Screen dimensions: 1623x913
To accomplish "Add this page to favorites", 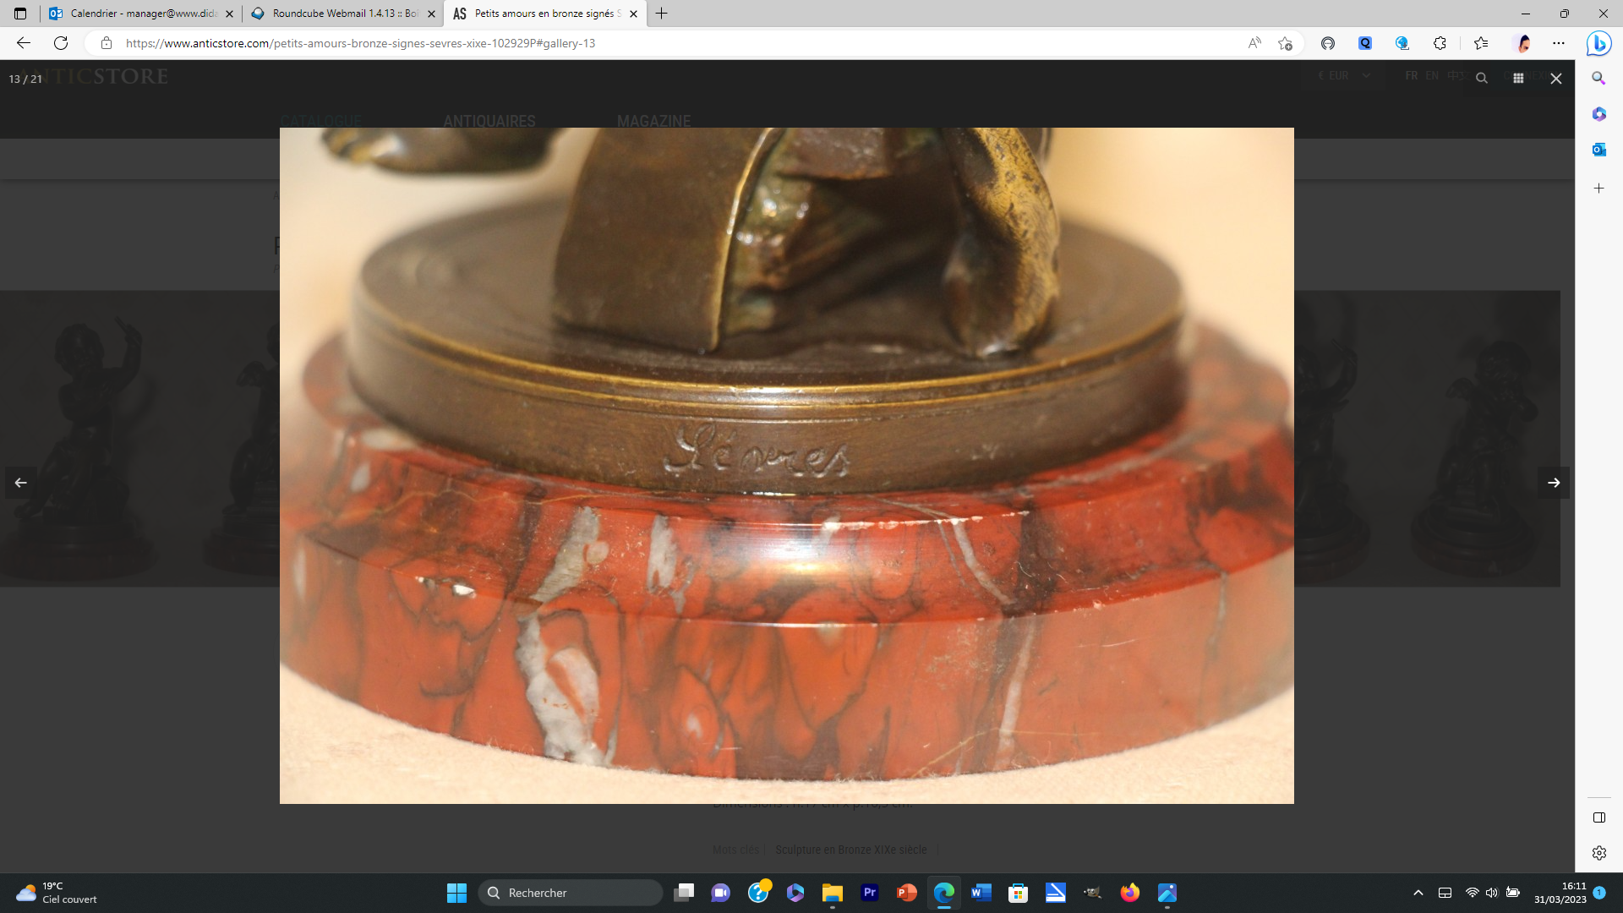I will click(1285, 43).
